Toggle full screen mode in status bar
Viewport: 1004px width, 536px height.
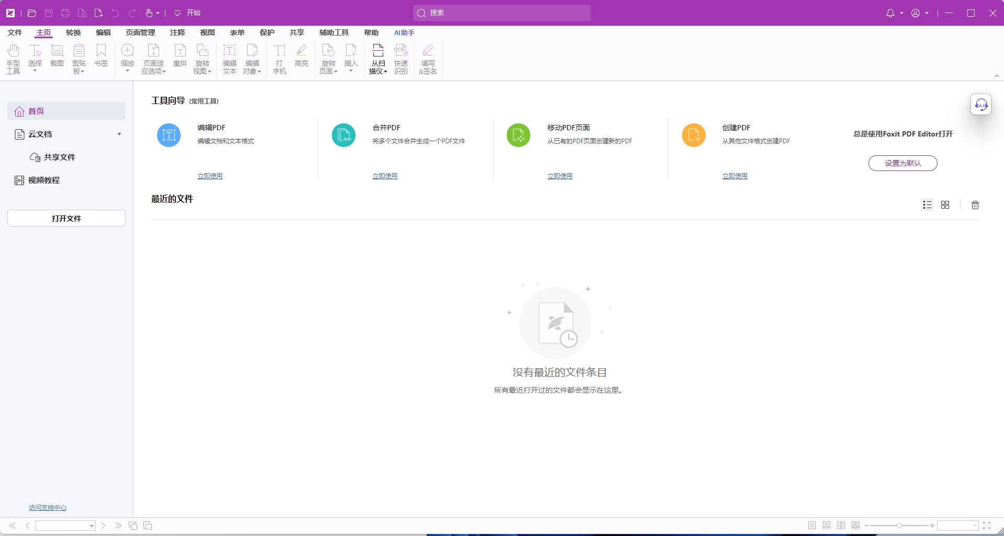987,526
